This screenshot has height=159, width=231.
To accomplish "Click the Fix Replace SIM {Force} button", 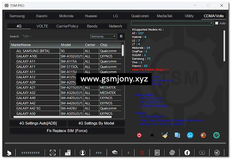I will coord(67,131).
